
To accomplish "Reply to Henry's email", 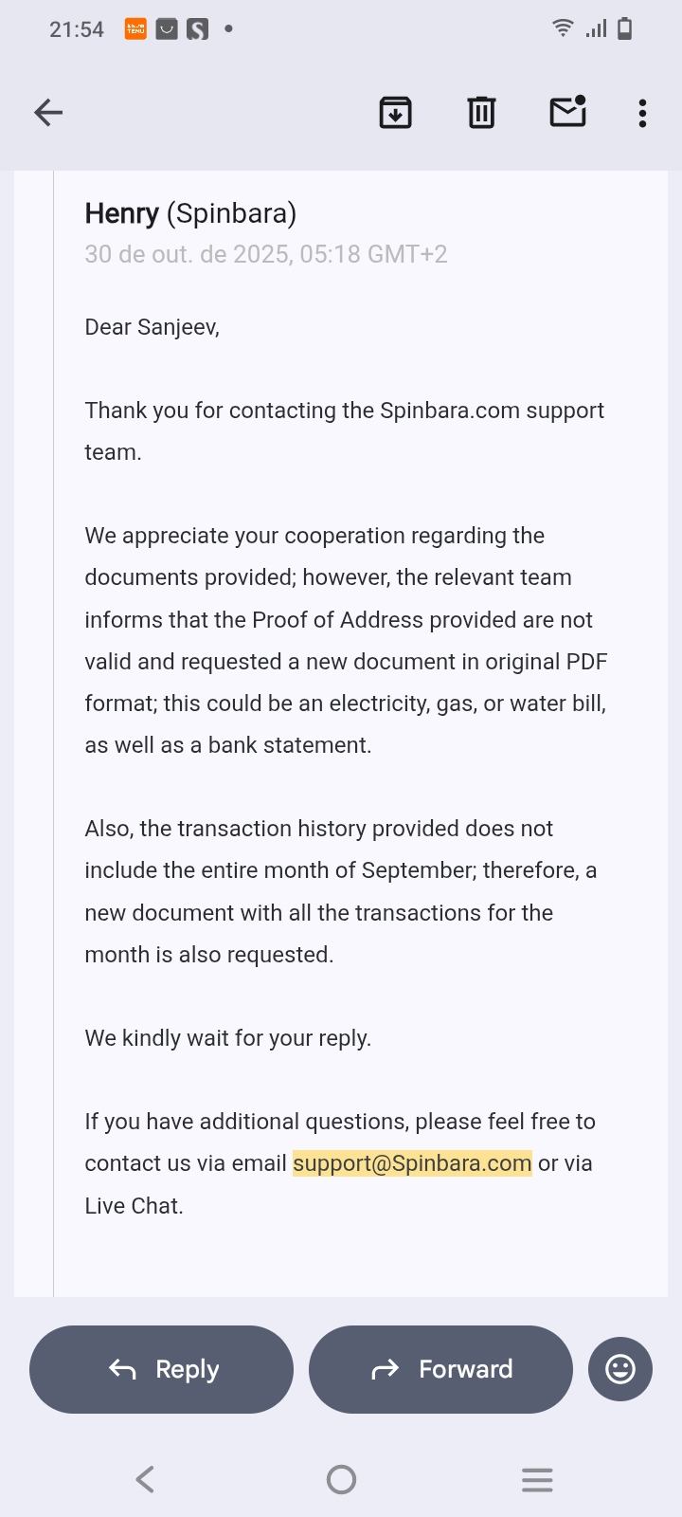I will (162, 1369).
